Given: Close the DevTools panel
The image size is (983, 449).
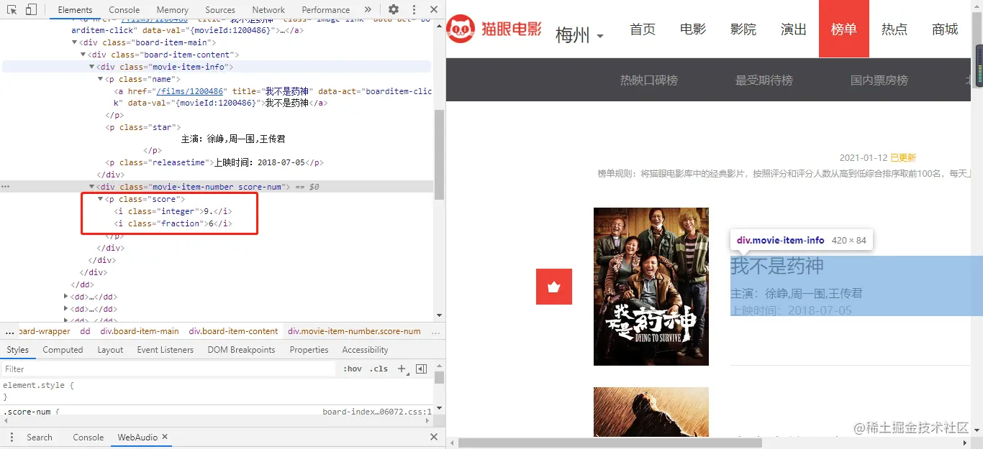Looking at the screenshot, I should pyautogui.click(x=433, y=9).
